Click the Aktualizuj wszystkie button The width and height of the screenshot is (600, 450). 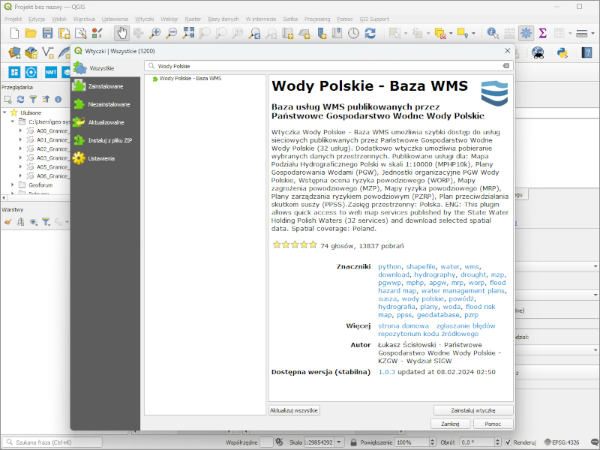294,410
